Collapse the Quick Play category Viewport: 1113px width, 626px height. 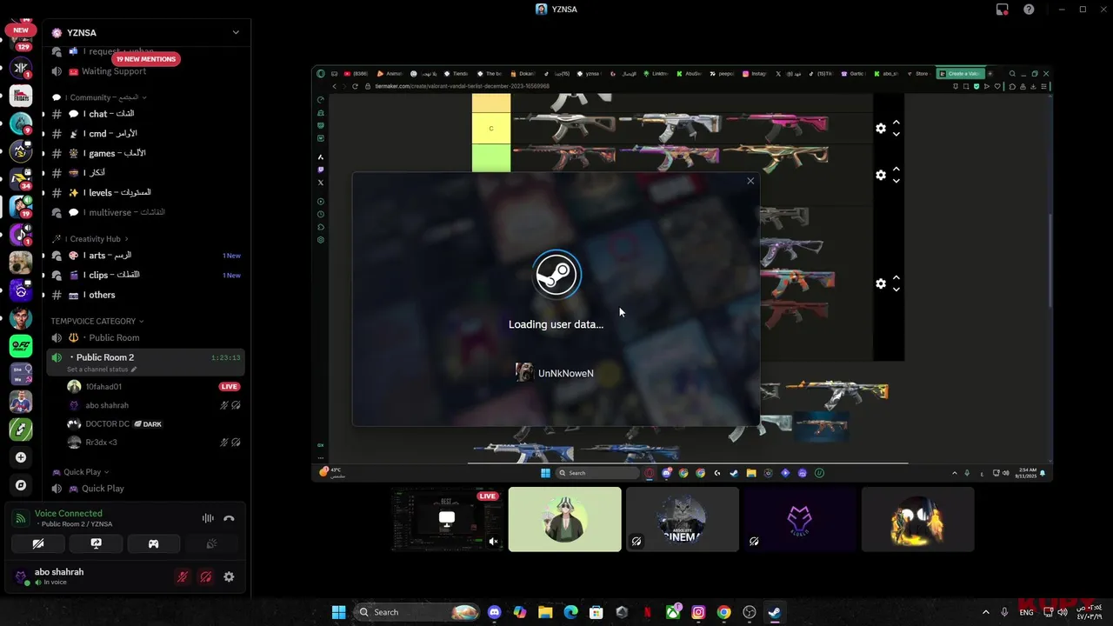(82, 472)
